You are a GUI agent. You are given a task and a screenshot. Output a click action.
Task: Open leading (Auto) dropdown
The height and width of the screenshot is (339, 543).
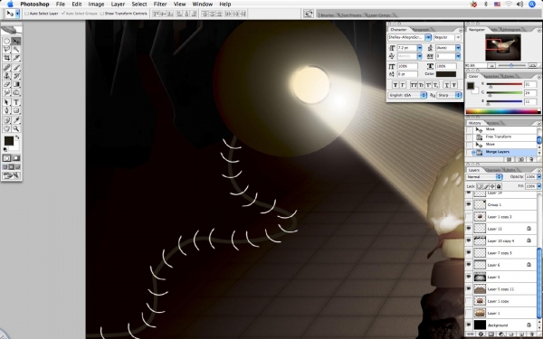(x=458, y=48)
